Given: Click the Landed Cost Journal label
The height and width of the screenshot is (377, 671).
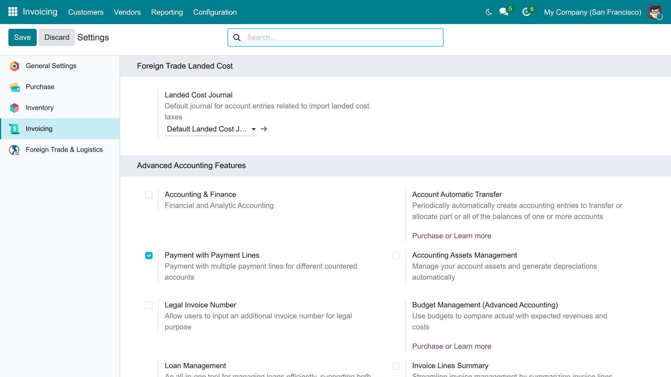Looking at the screenshot, I should (198, 95).
